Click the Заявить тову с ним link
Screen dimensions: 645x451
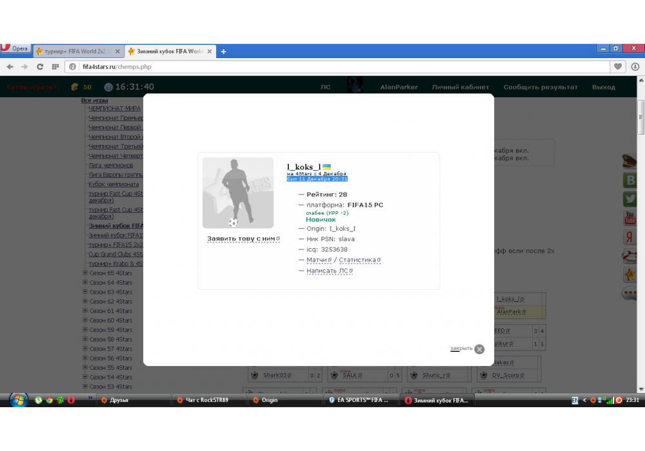coord(242,239)
